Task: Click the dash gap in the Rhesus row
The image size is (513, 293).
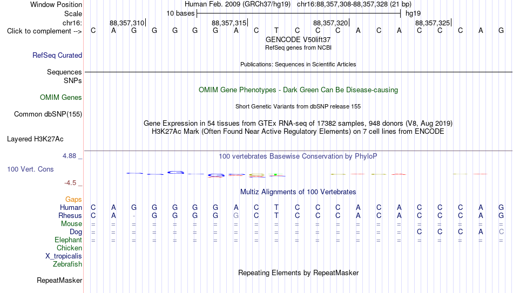Action: point(134,216)
